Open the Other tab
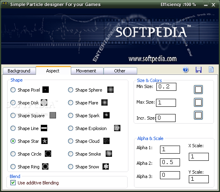The height and width of the screenshot is (192, 220). 120,71
